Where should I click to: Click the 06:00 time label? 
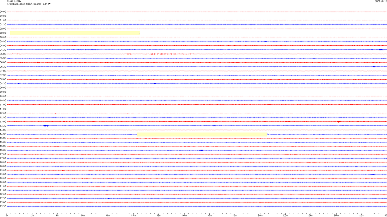[3, 63]
